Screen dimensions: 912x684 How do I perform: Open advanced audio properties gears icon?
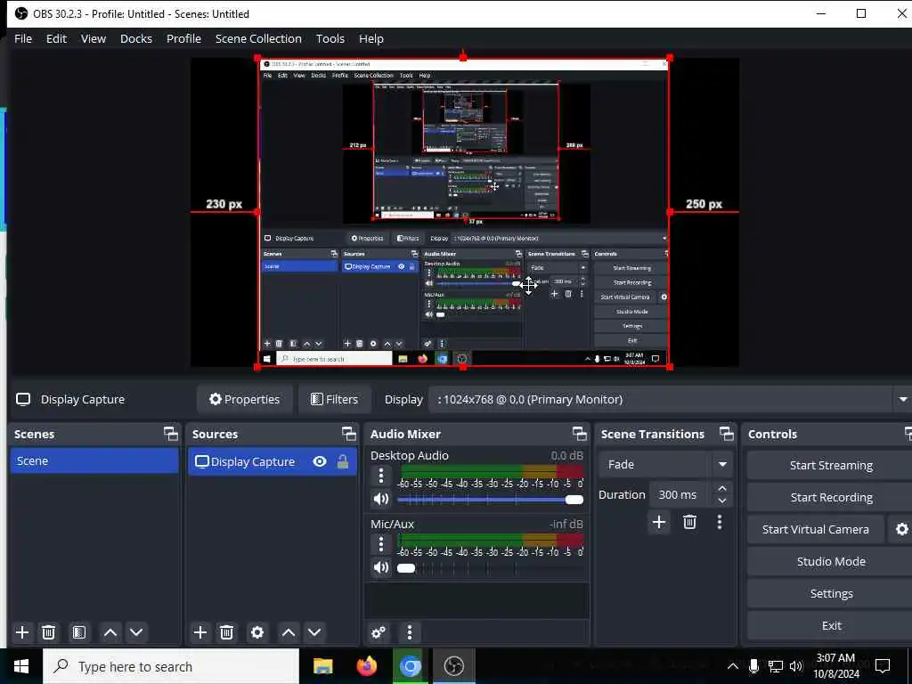(x=379, y=632)
